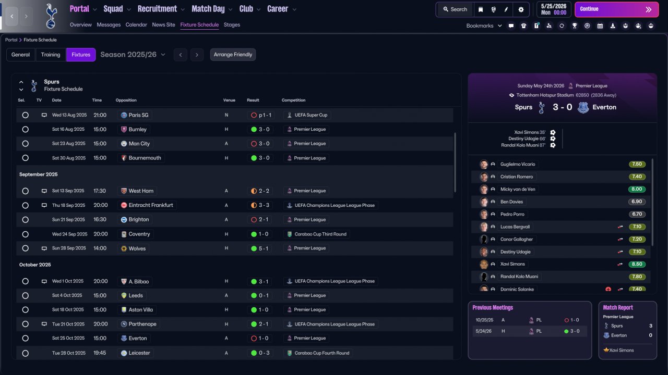Open the Messages tab
The image size is (668, 375).
(109, 24)
